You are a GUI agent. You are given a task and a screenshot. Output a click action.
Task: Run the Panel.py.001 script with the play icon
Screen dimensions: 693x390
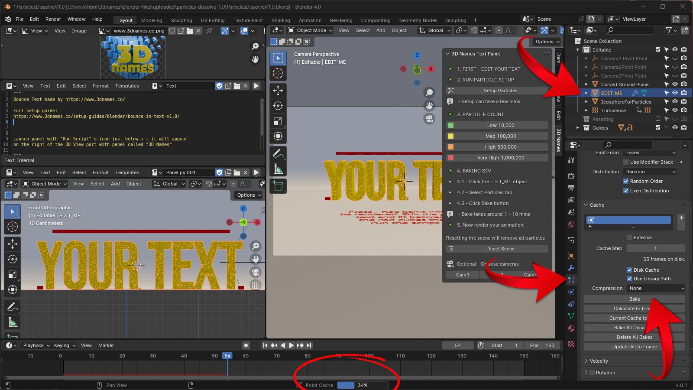pos(257,172)
